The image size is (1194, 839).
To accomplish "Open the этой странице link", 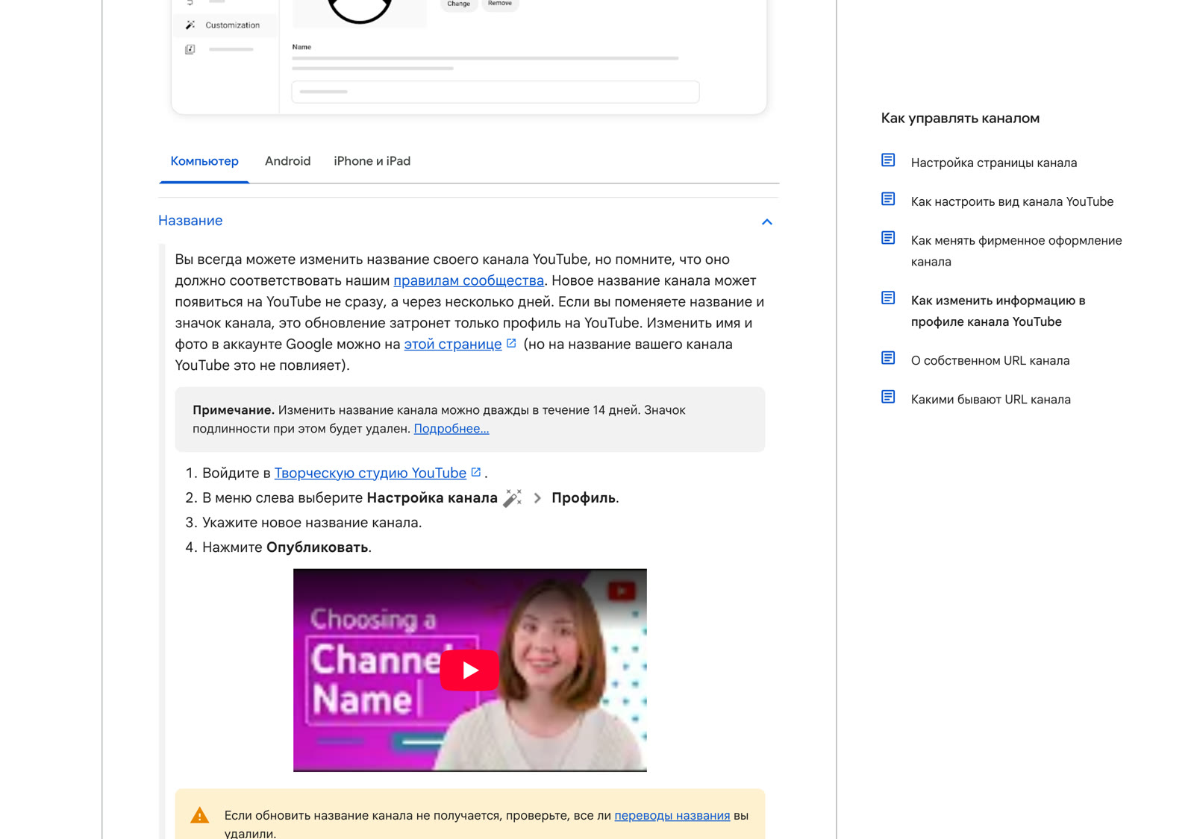I will [x=453, y=345].
